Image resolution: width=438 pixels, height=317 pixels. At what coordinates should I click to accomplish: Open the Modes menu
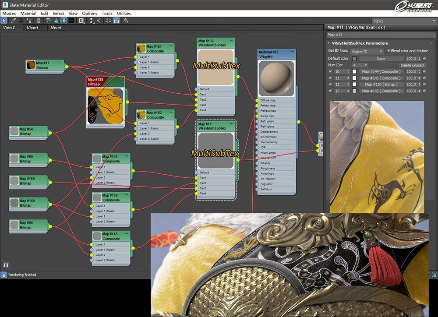click(x=9, y=14)
